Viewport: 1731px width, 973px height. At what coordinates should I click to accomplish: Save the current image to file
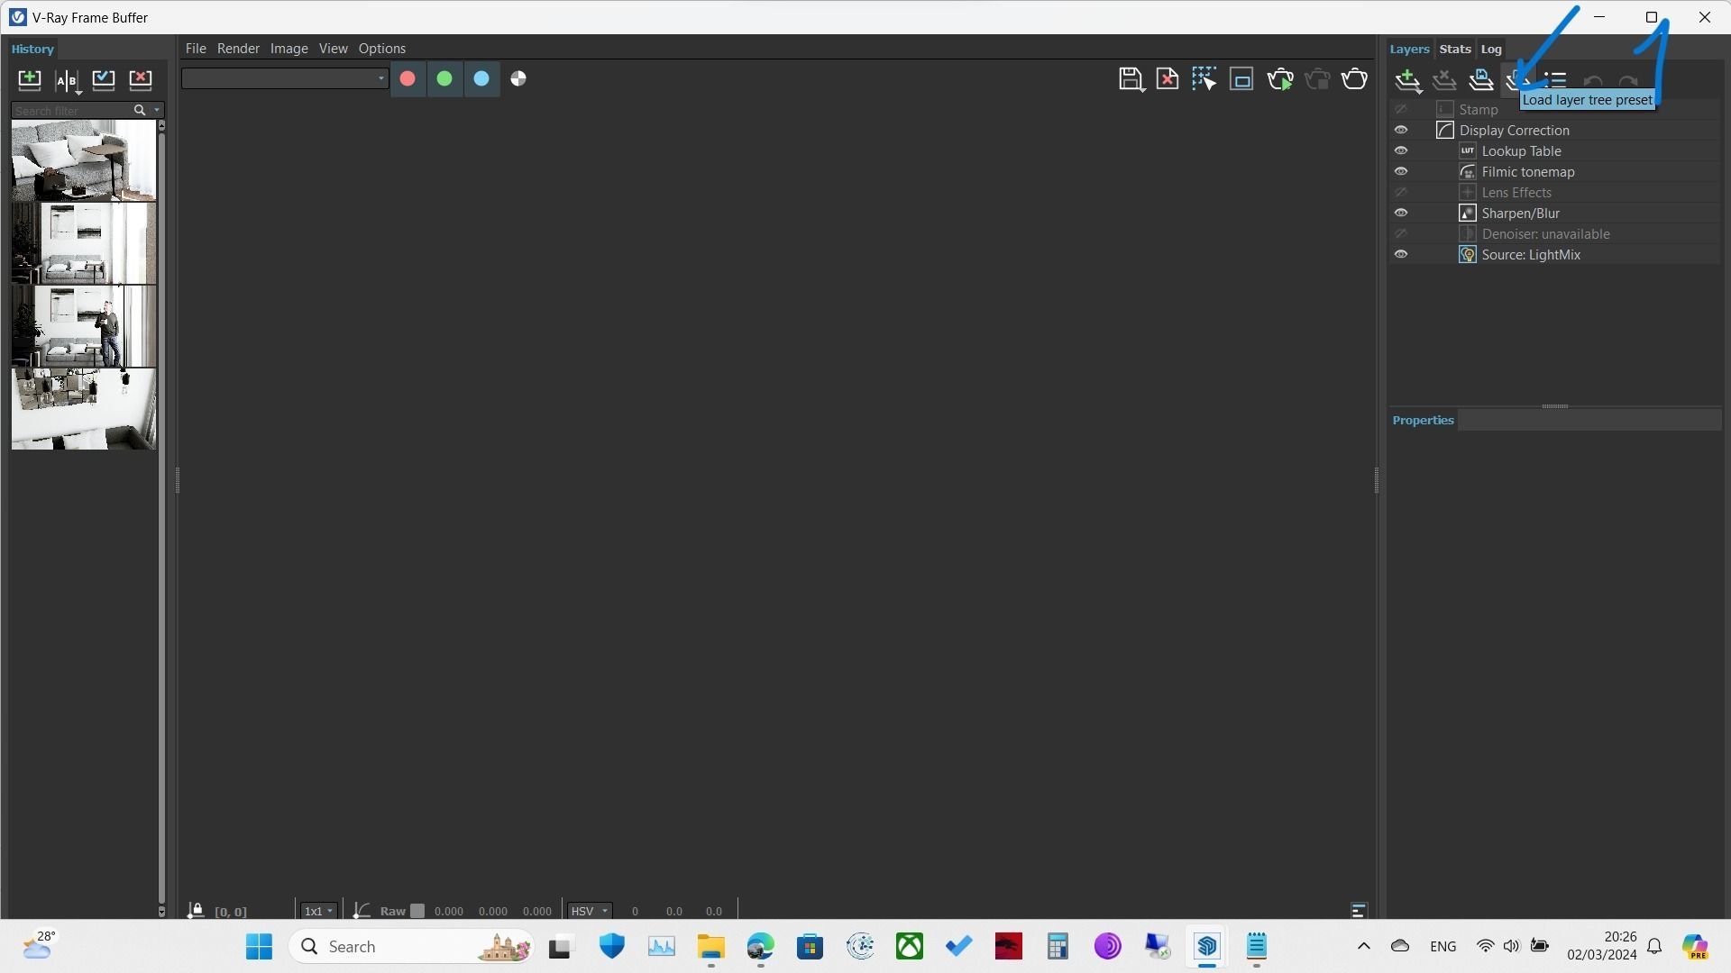point(1130,79)
